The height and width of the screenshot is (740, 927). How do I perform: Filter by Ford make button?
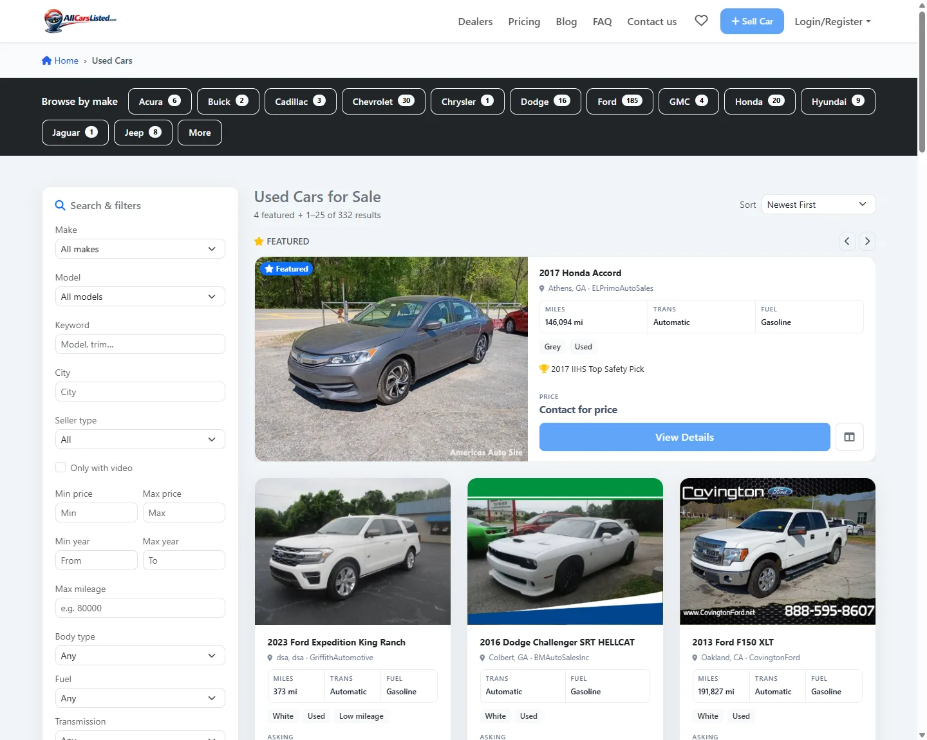pos(620,101)
